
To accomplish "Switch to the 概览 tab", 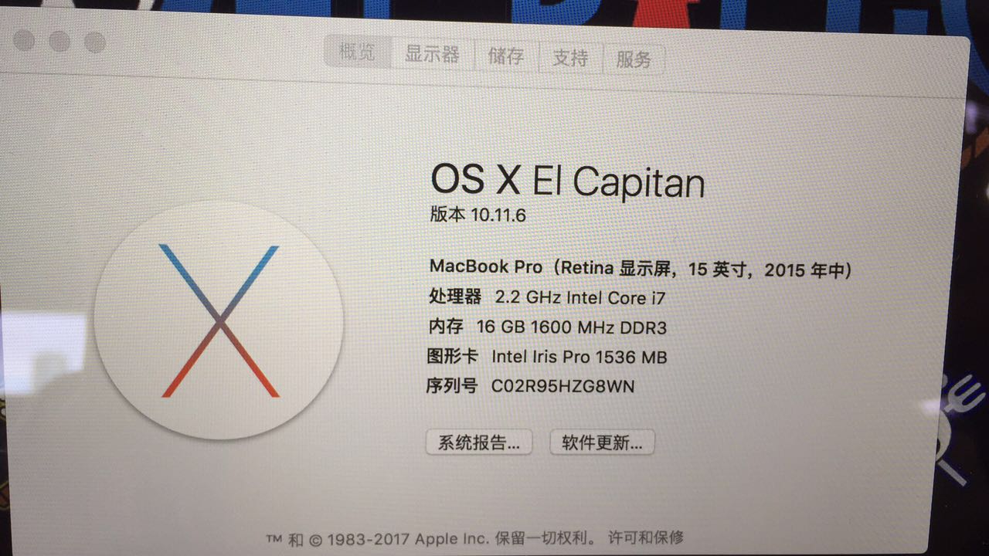I will tap(358, 53).
